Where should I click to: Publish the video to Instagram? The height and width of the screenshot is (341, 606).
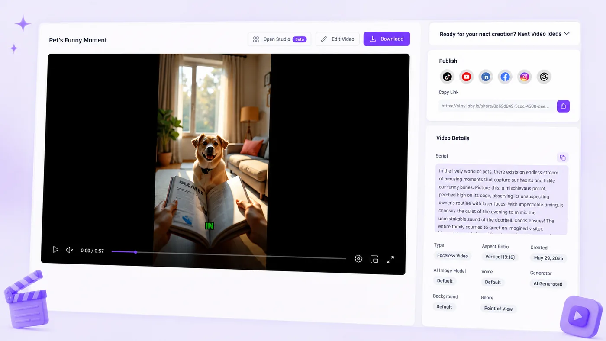tap(525, 77)
